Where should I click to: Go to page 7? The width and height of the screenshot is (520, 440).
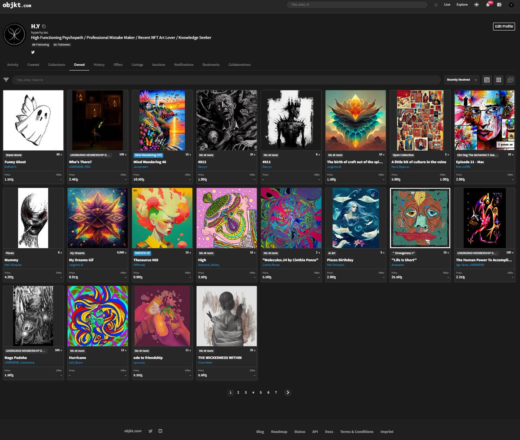[x=276, y=392]
